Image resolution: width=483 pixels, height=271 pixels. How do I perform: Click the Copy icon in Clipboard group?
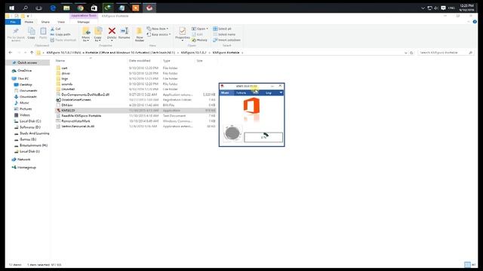point(31,31)
